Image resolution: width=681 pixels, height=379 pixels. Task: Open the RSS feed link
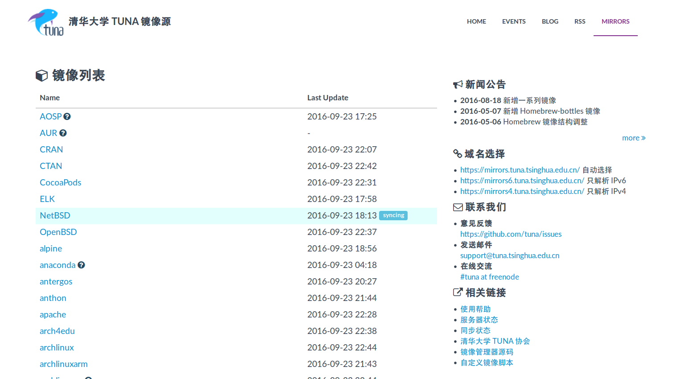click(x=580, y=21)
